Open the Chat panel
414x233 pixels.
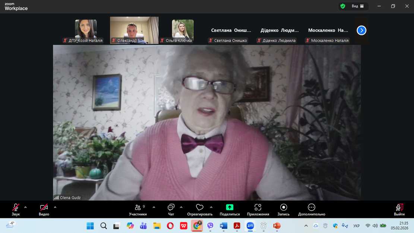click(x=171, y=208)
